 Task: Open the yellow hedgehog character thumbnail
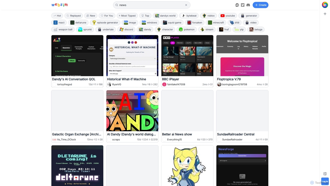[x=187, y=166]
